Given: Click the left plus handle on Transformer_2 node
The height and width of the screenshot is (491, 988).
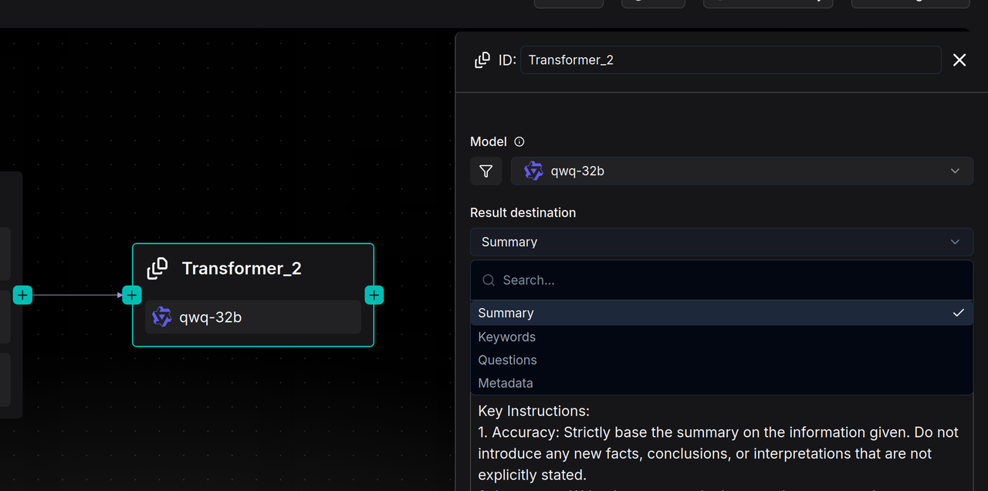Looking at the screenshot, I should [132, 295].
